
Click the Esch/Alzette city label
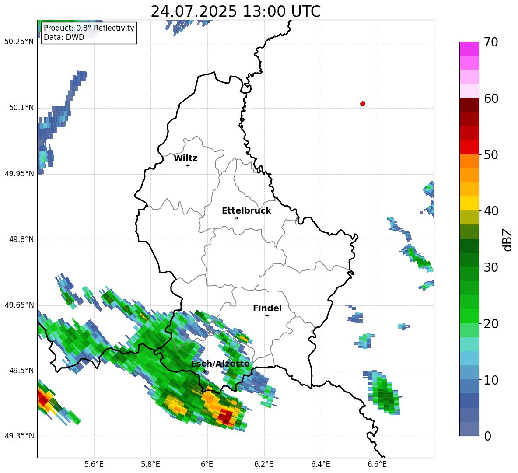coord(220,364)
